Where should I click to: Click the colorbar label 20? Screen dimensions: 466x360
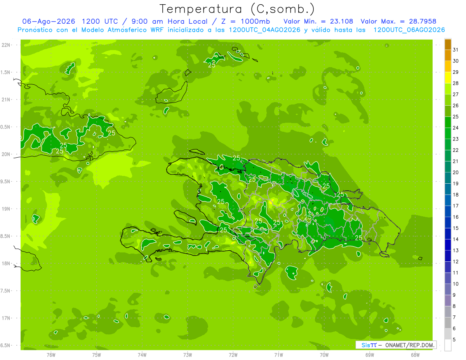456,172
